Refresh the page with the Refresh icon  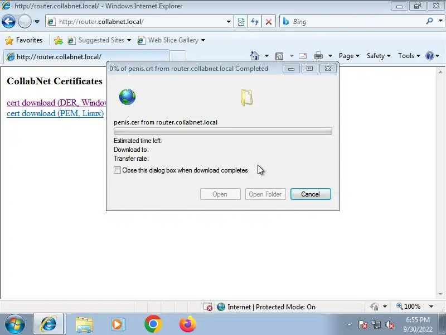click(x=255, y=22)
